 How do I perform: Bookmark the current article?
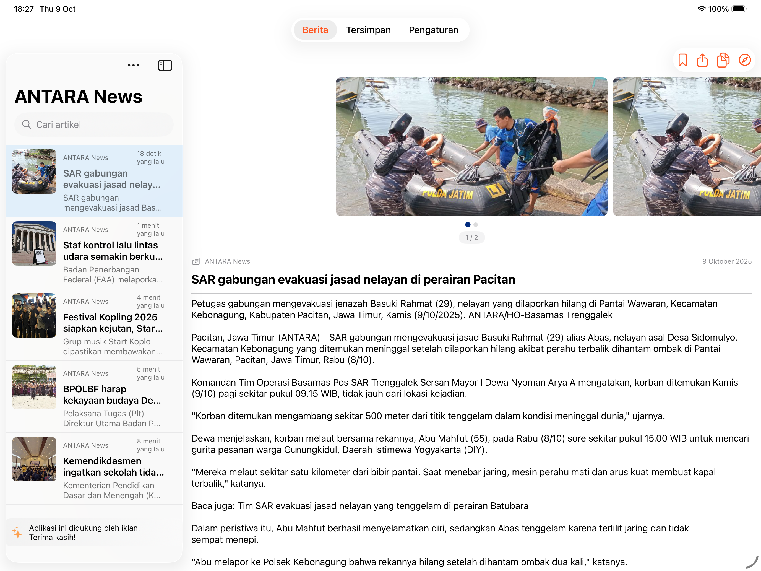point(682,60)
